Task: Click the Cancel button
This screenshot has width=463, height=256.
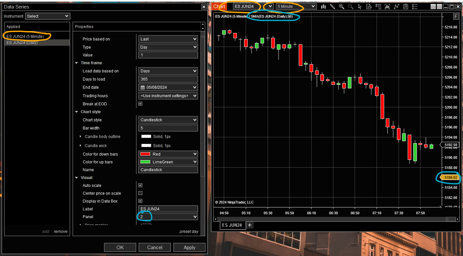Action: pyautogui.click(x=155, y=247)
